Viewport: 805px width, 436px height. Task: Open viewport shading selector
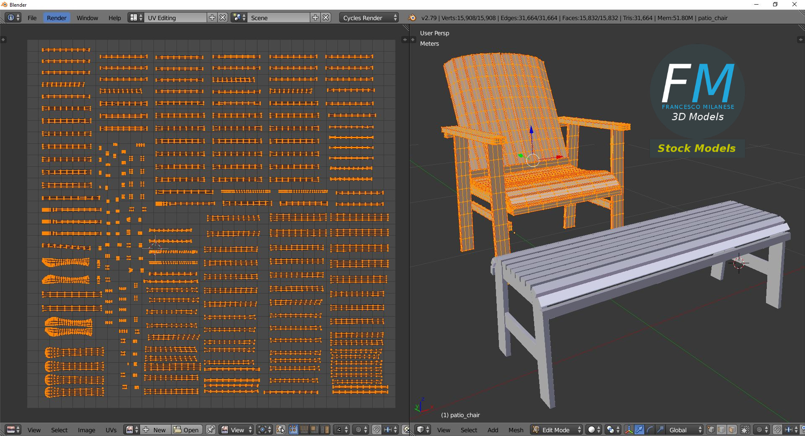coord(594,430)
